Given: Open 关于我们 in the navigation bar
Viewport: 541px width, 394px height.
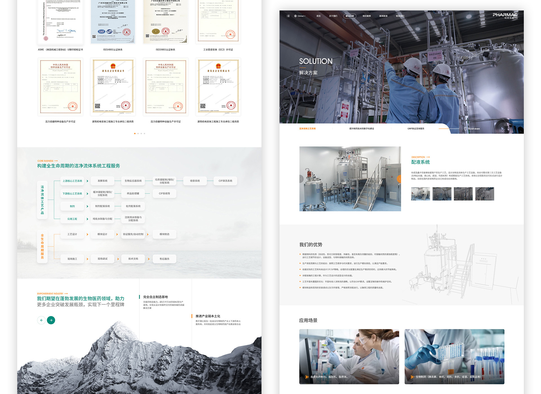Looking at the screenshot, I should 333,16.
